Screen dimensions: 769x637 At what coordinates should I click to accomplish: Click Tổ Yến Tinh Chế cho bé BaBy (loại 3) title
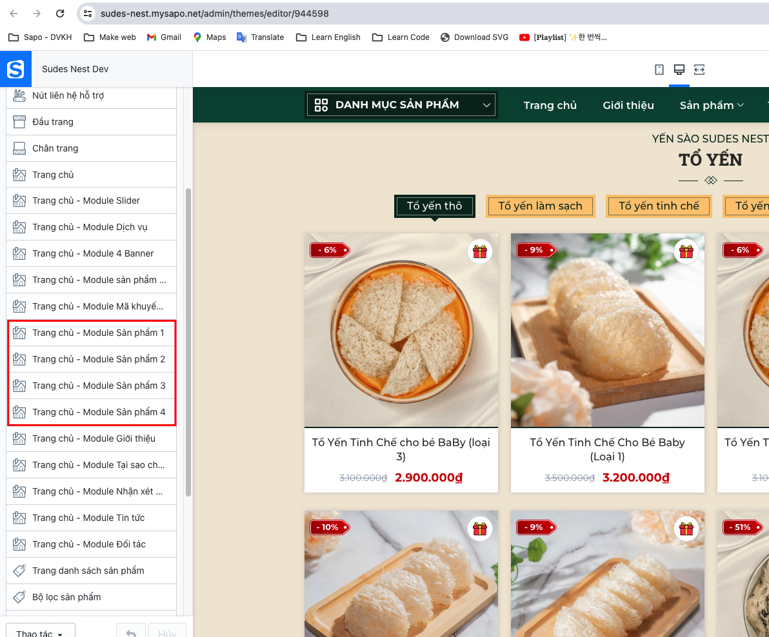point(401,449)
